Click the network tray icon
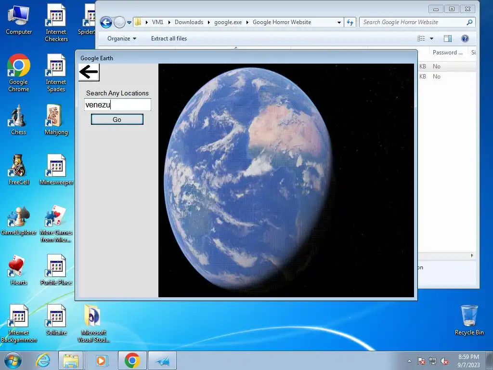The height and width of the screenshot is (370, 493). click(433, 361)
